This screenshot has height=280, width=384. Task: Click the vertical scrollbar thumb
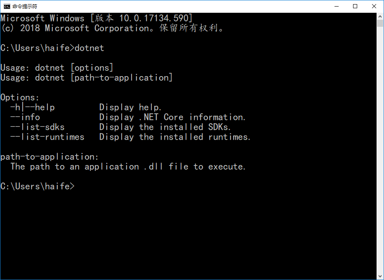point(380,23)
